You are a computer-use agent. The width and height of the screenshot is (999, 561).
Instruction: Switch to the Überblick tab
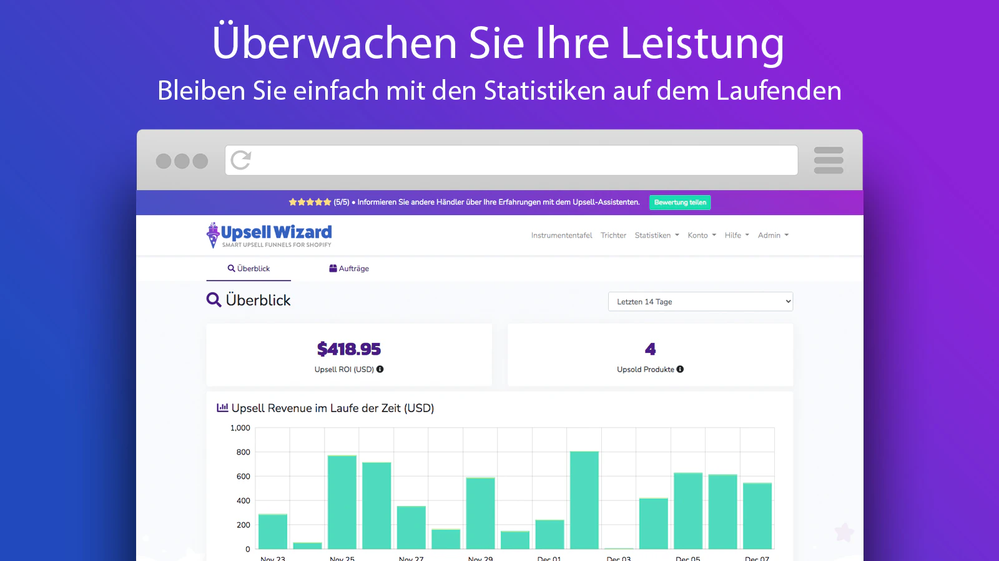click(x=249, y=269)
